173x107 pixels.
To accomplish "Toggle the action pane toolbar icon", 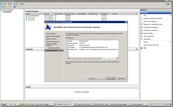I will pyautogui.click(x=17, y=7).
